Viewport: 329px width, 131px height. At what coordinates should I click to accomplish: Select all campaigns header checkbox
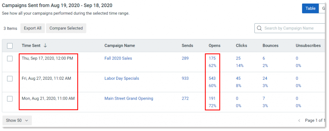(10, 45)
